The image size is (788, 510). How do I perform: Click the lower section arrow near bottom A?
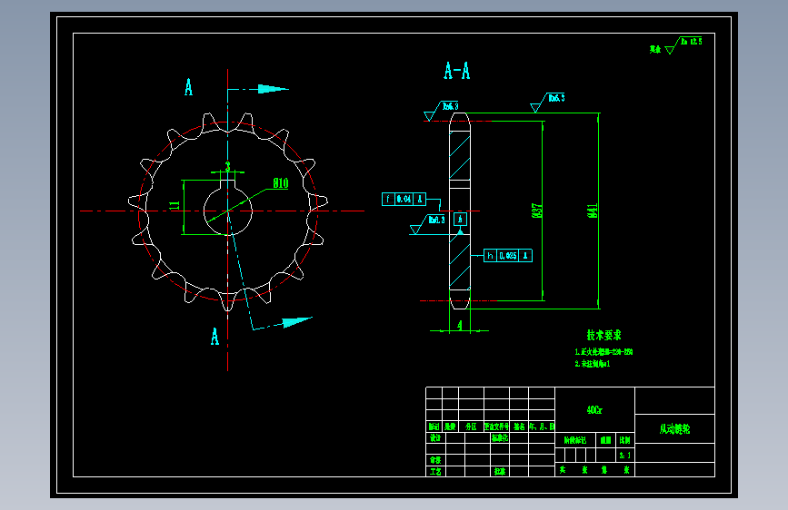click(297, 322)
